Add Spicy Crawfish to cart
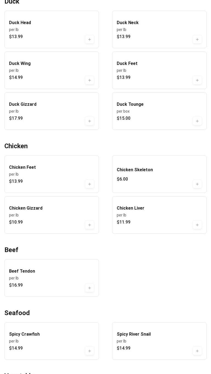 90,351
